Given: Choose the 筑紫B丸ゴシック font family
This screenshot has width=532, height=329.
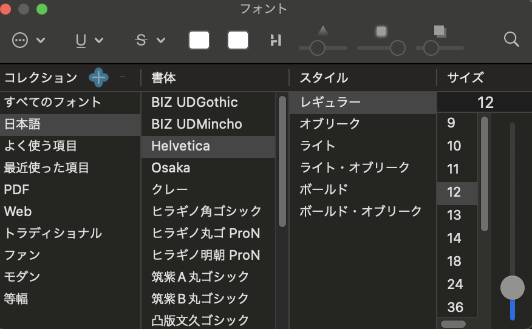Looking at the screenshot, I should click(x=208, y=299).
